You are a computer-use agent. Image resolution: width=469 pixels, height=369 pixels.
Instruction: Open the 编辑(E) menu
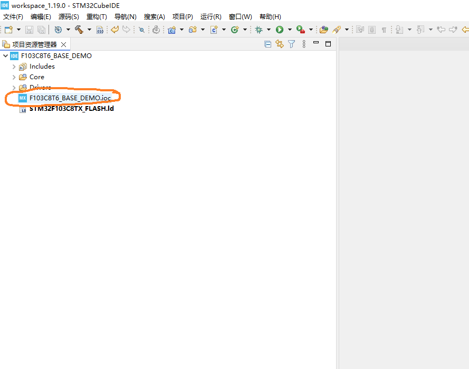coord(41,17)
